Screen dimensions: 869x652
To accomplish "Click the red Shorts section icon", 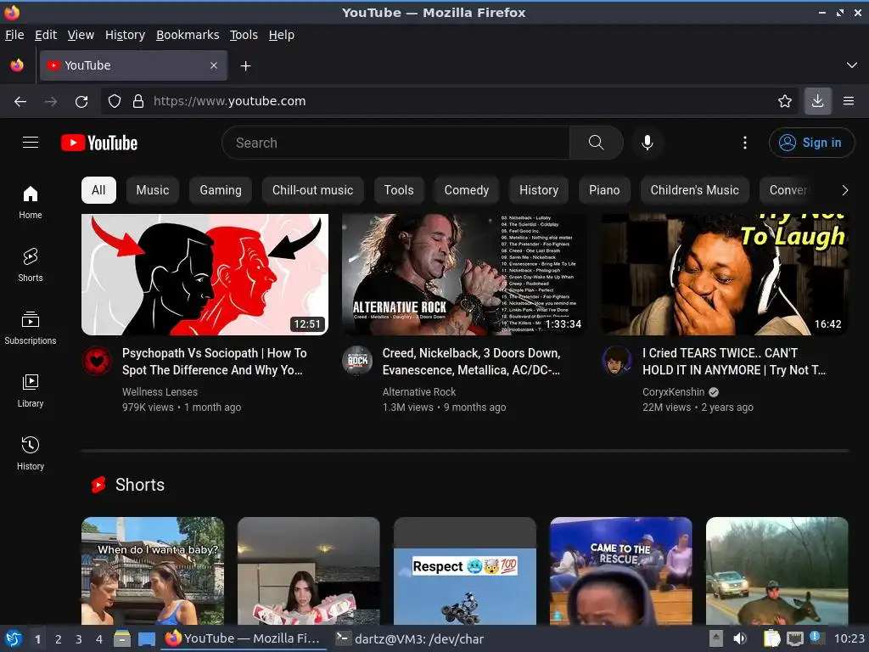I will (x=98, y=485).
